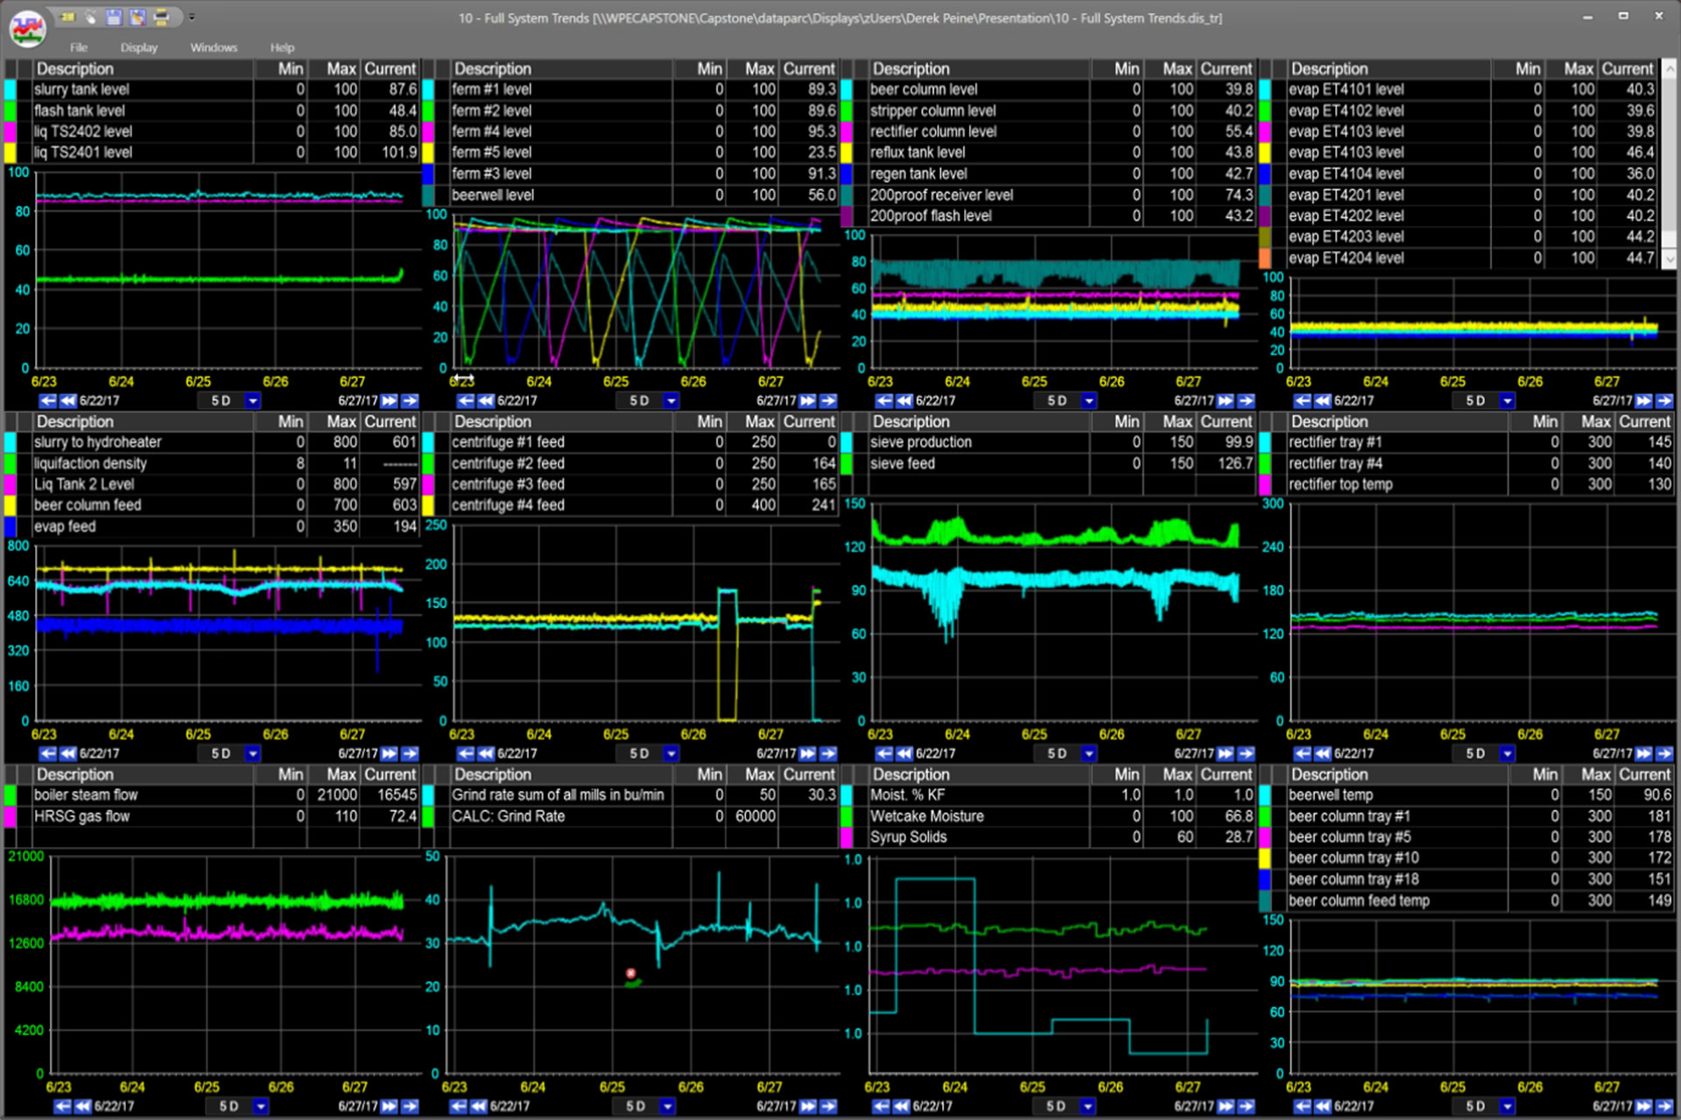Click the Save As (disk with pencil) icon
Image resolution: width=1681 pixels, height=1120 pixels.
point(137,17)
